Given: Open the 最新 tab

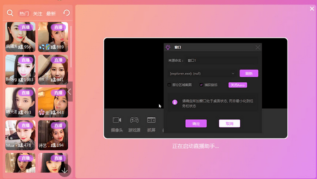Looking at the screenshot, I should click(x=51, y=13).
